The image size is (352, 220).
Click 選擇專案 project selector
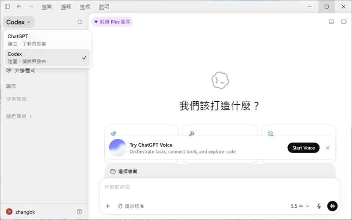click(x=124, y=171)
